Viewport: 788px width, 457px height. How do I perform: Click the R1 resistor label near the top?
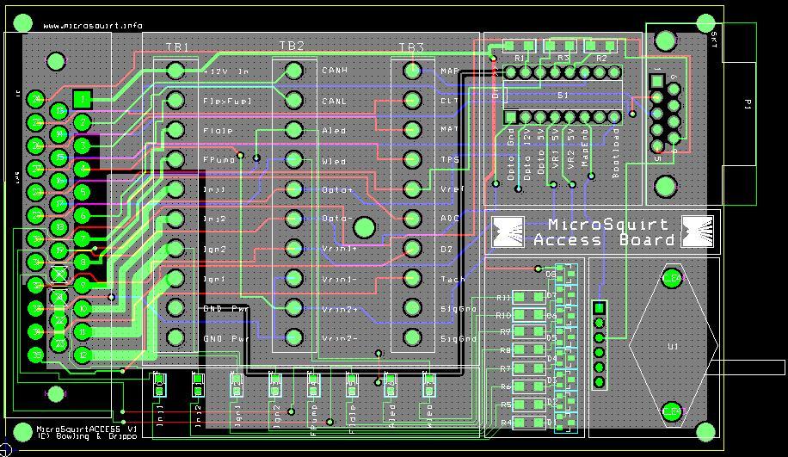(x=520, y=59)
